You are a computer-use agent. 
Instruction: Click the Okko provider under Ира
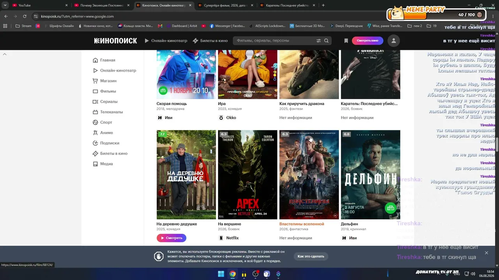[x=227, y=118]
